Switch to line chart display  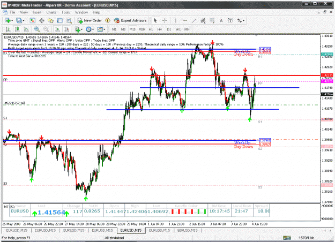pyautogui.click(x=26, y=29)
